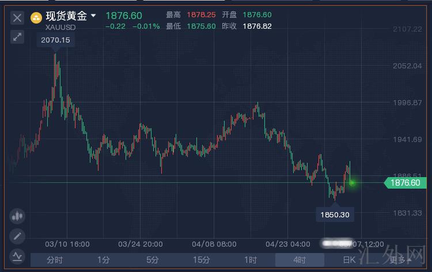This screenshot has height=272, width=432.
Task: Click the 1876.60 current price tag
Action: 407,183
